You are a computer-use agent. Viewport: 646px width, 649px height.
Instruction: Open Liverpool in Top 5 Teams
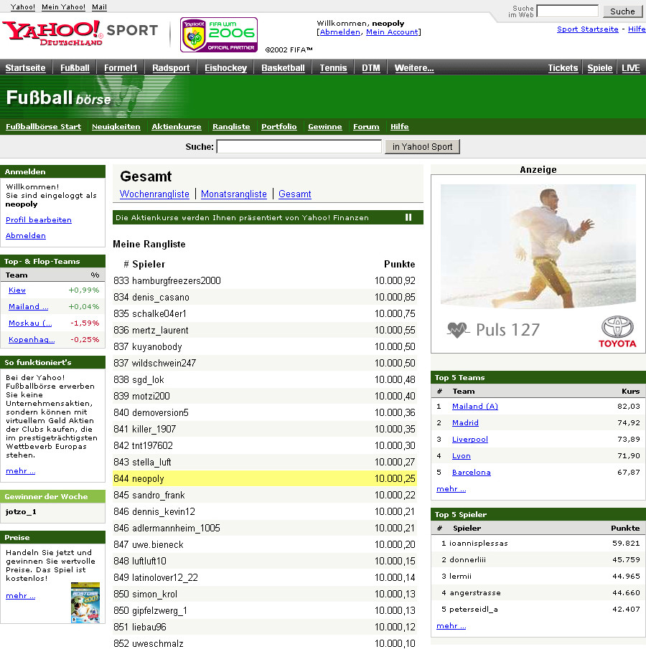click(470, 440)
